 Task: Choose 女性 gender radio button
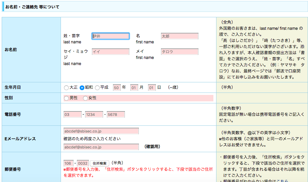coord(85,98)
